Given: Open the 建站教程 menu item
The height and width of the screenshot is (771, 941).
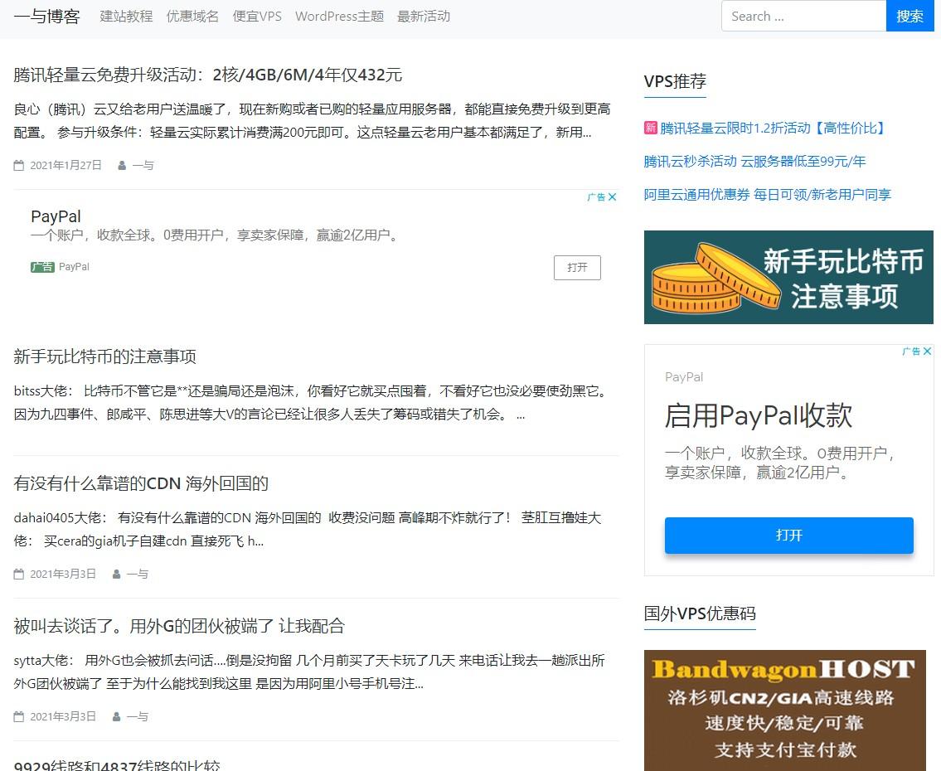Looking at the screenshot, I should pyautogui.click(x=126, y=16).
